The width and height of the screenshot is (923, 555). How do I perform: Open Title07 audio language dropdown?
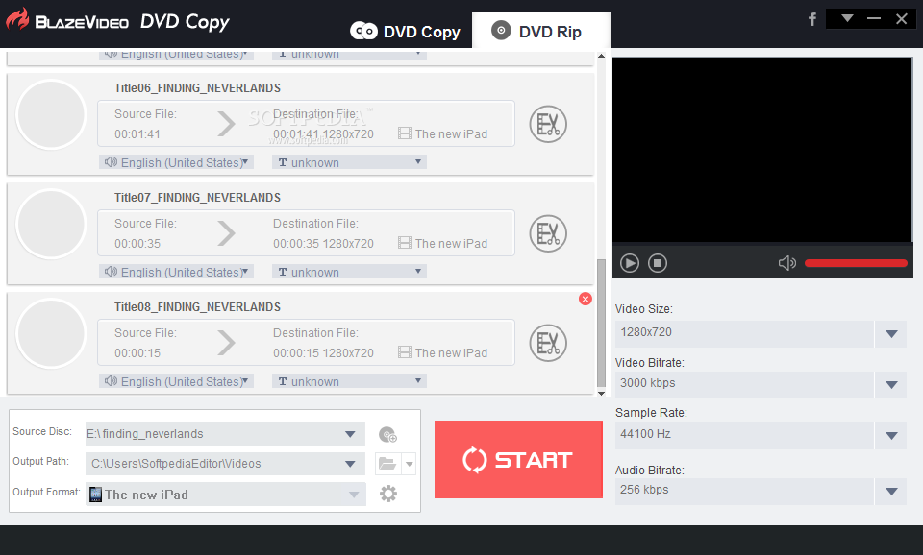[176, 272]
